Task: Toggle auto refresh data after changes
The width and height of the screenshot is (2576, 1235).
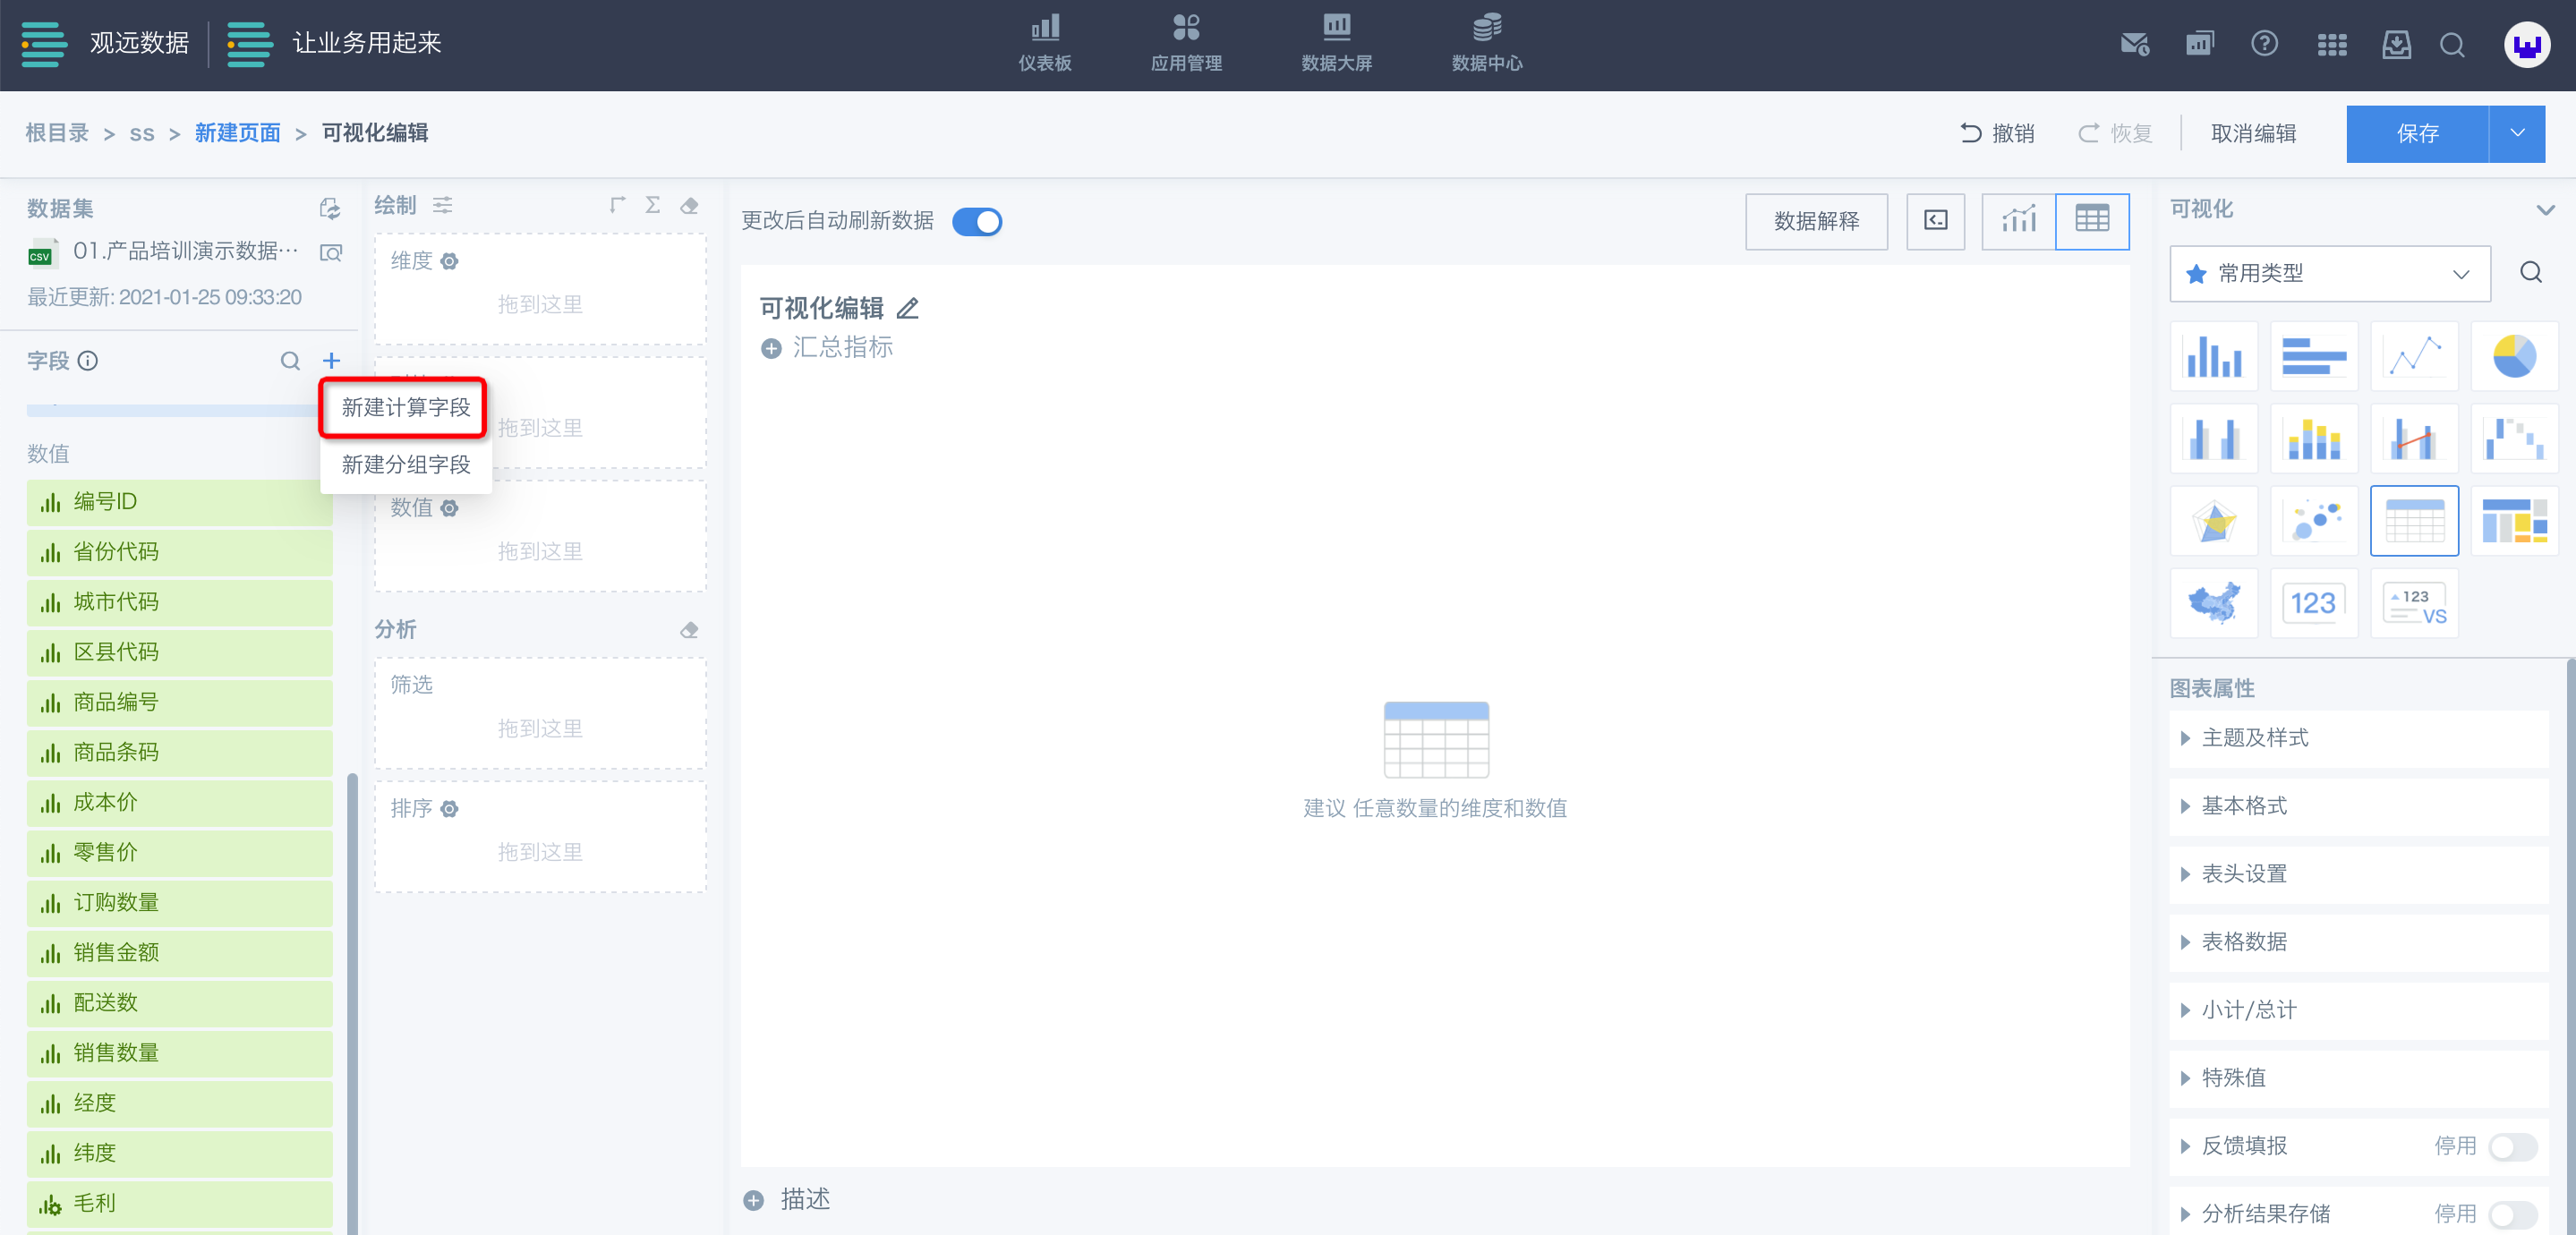Action: coord(977,221)
